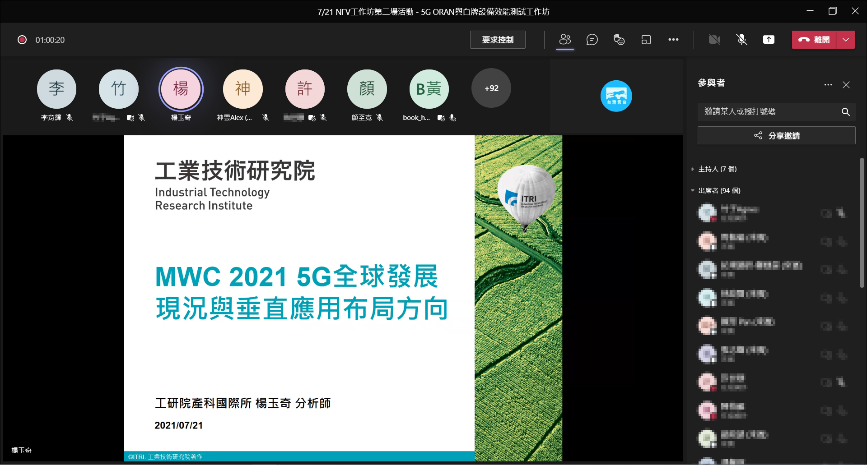Screen dimensions: 867x465
Task: Click the 邀請某人或撥打號碼 search field
Action: coord(776,111)
